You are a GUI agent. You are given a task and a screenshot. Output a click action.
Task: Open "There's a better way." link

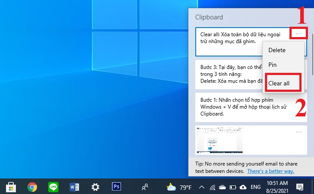[x=271, y=171]
